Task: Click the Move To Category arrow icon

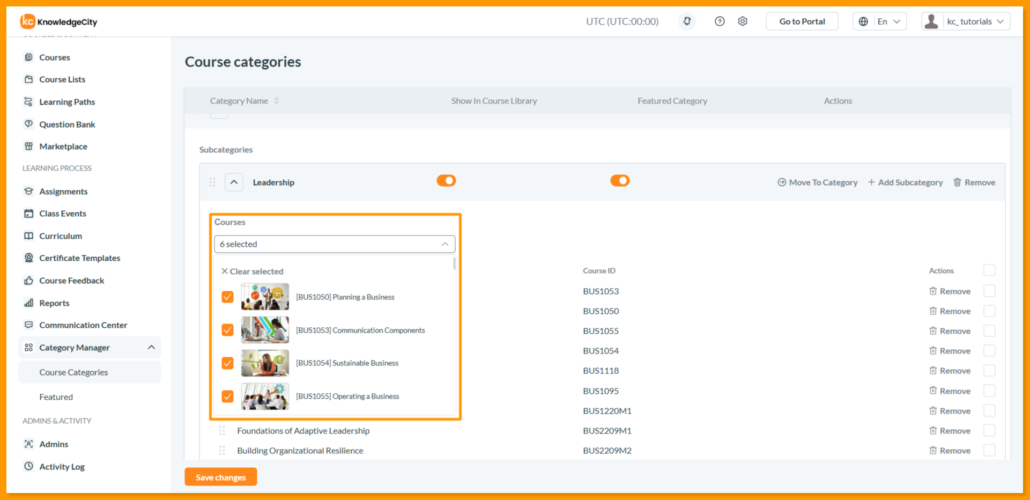Action: [782, 182]
